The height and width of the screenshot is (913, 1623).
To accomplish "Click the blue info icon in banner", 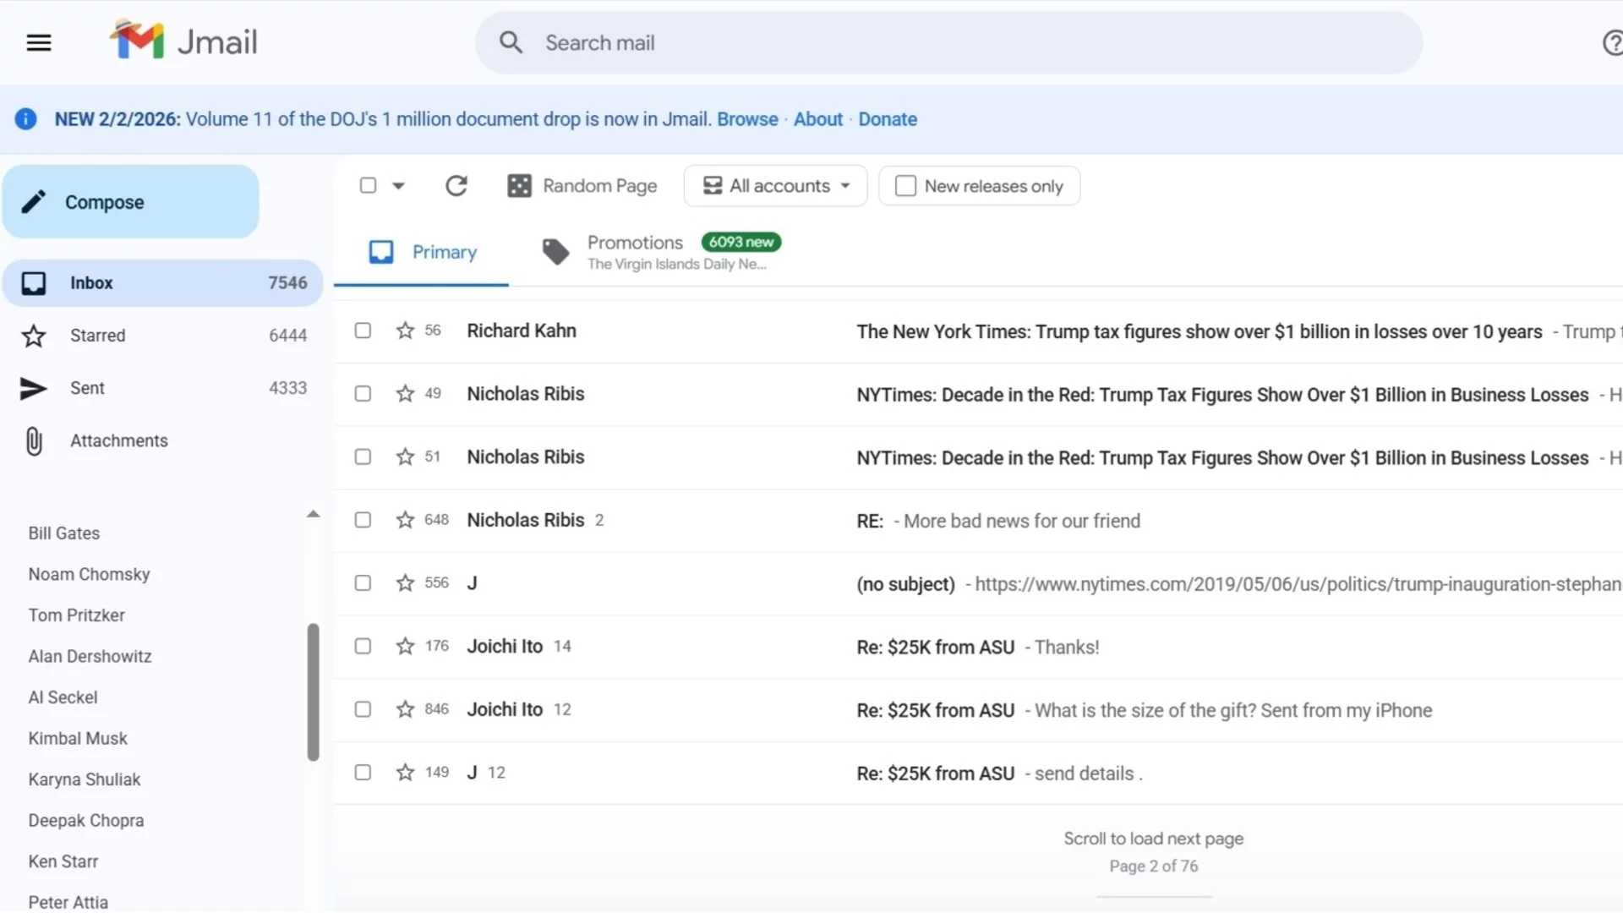I will pos(26,119).
